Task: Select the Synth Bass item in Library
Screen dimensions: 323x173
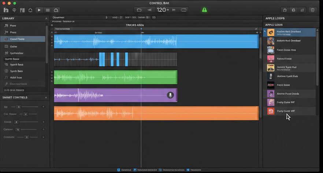Action: pyautogui.click(x=16, y=65)
